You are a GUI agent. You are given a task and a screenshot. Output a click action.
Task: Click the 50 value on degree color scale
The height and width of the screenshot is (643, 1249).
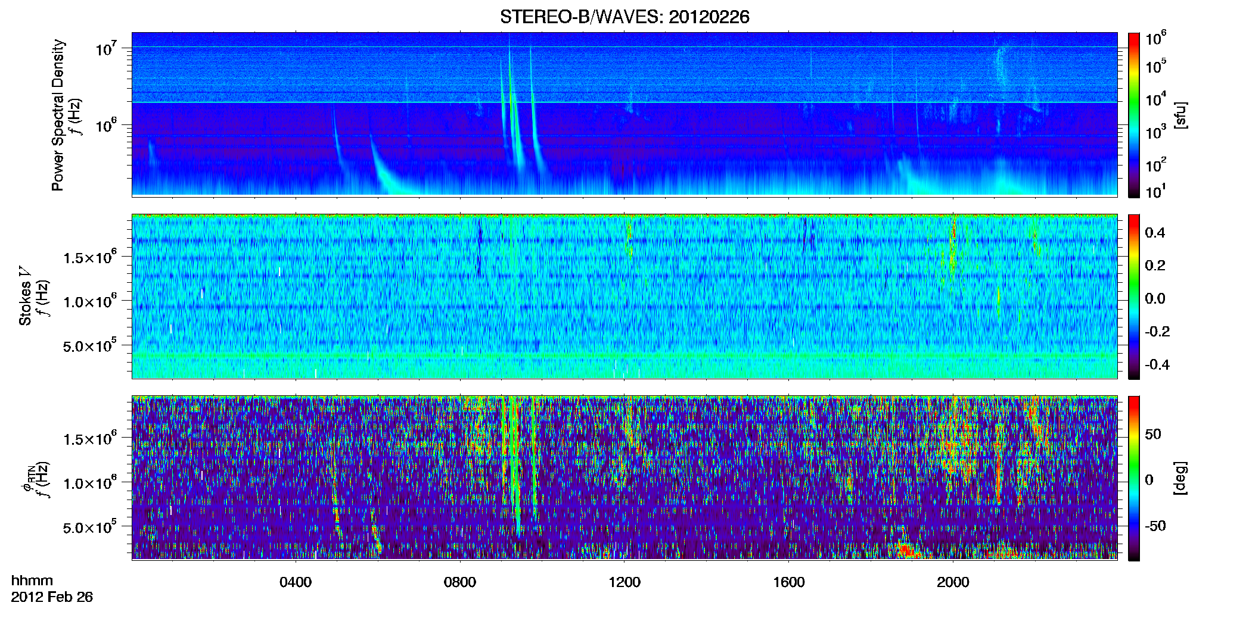[1153, 434]
